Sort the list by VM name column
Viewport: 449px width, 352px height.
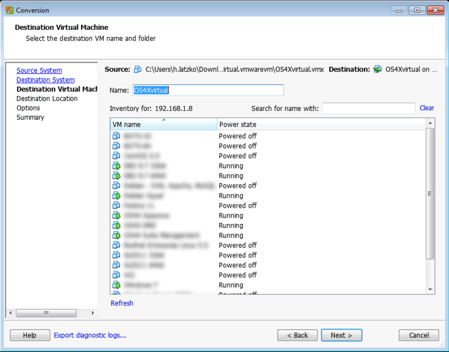[x=163, y=124]
